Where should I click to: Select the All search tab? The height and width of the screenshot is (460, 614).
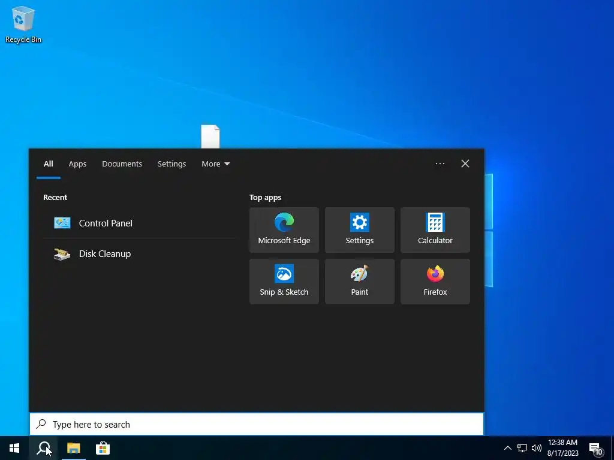[x=48, y=164]
